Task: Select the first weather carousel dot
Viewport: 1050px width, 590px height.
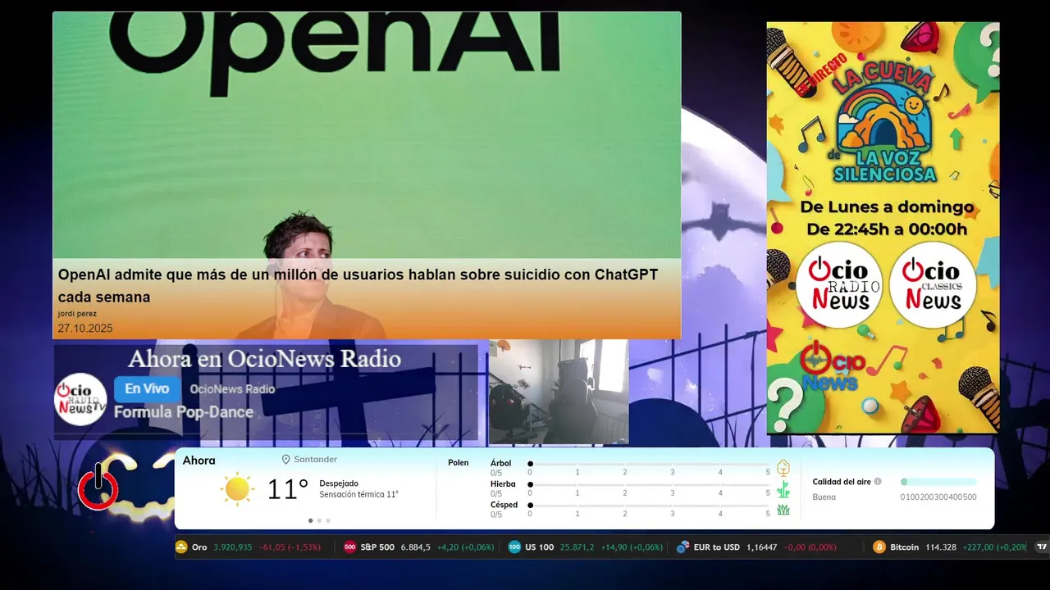Action: [310, 520]
